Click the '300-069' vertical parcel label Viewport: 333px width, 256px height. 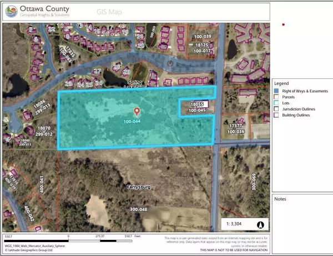click(x=254, y=182)
